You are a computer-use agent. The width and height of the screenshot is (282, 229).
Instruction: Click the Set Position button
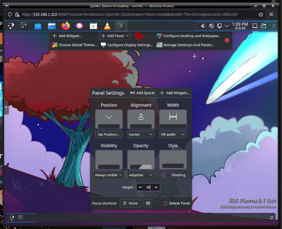(x=109, y=134)
